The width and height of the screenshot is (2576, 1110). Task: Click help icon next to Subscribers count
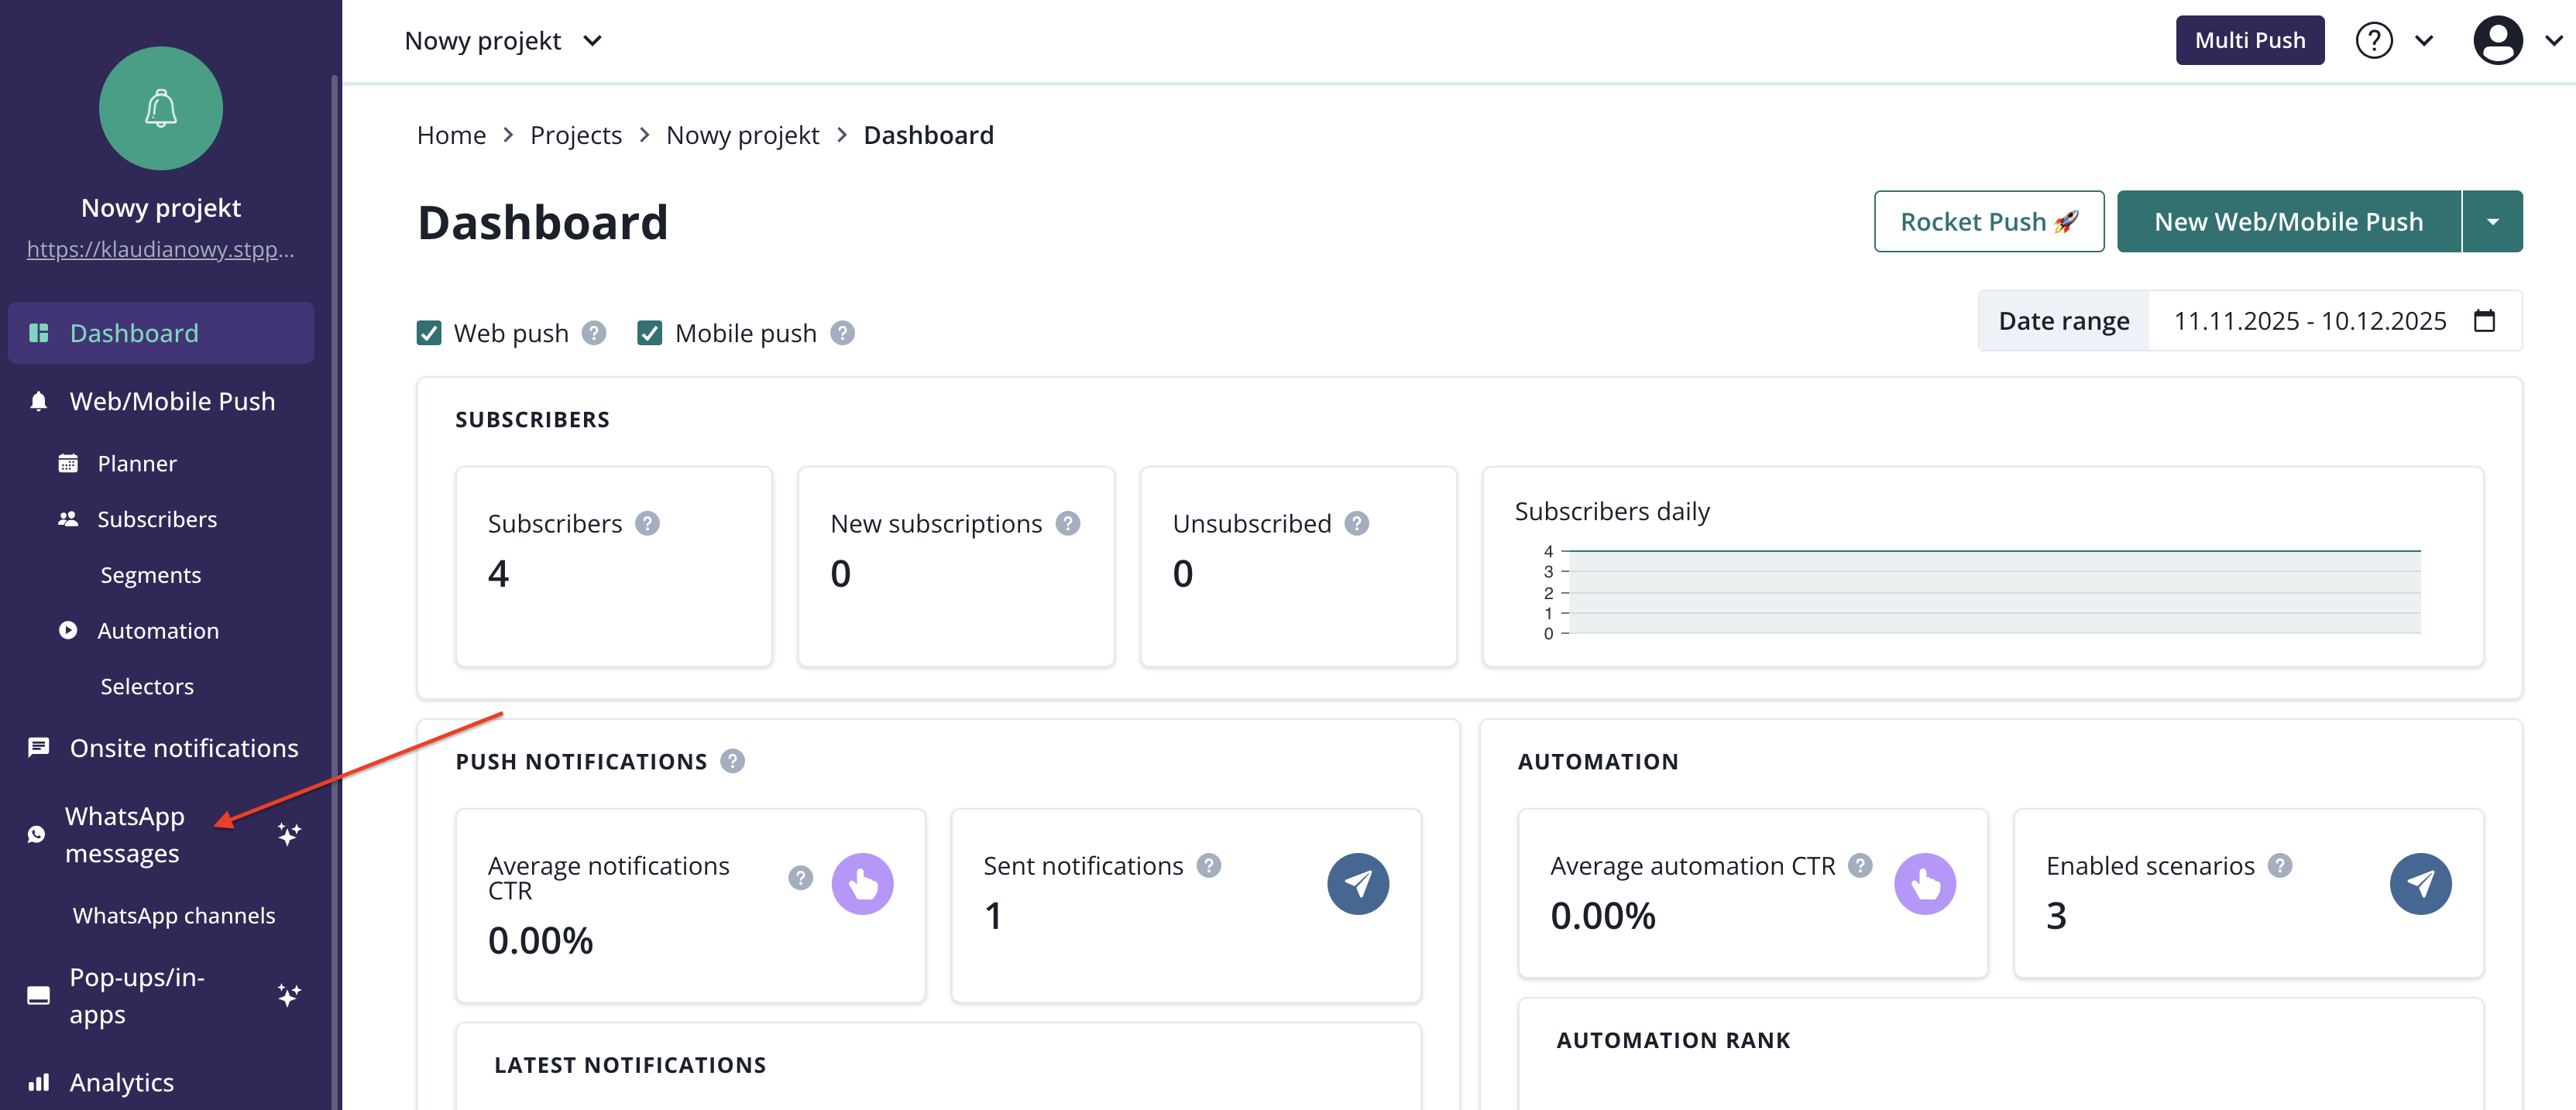point(647,523)
